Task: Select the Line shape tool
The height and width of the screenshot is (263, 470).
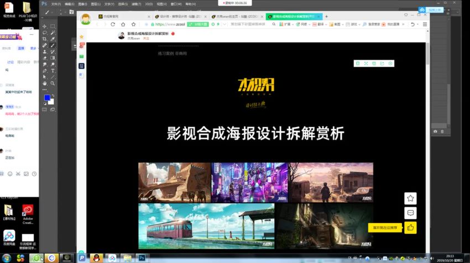Action: point(53,77)
